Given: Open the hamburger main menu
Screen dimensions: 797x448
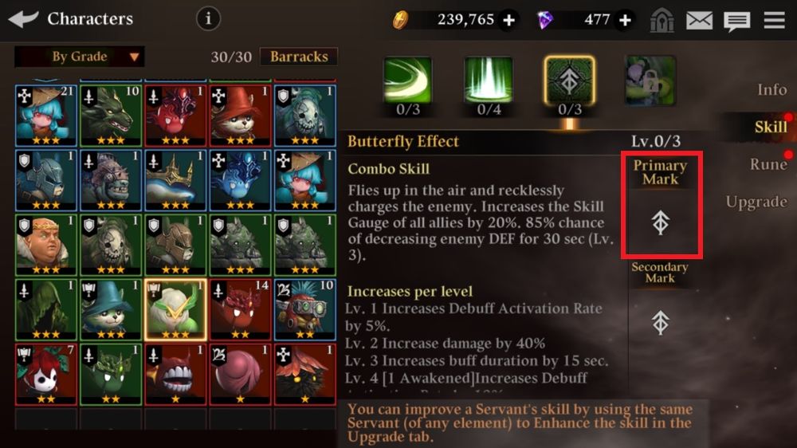Looking at the screenshot, I should point(774,20).
